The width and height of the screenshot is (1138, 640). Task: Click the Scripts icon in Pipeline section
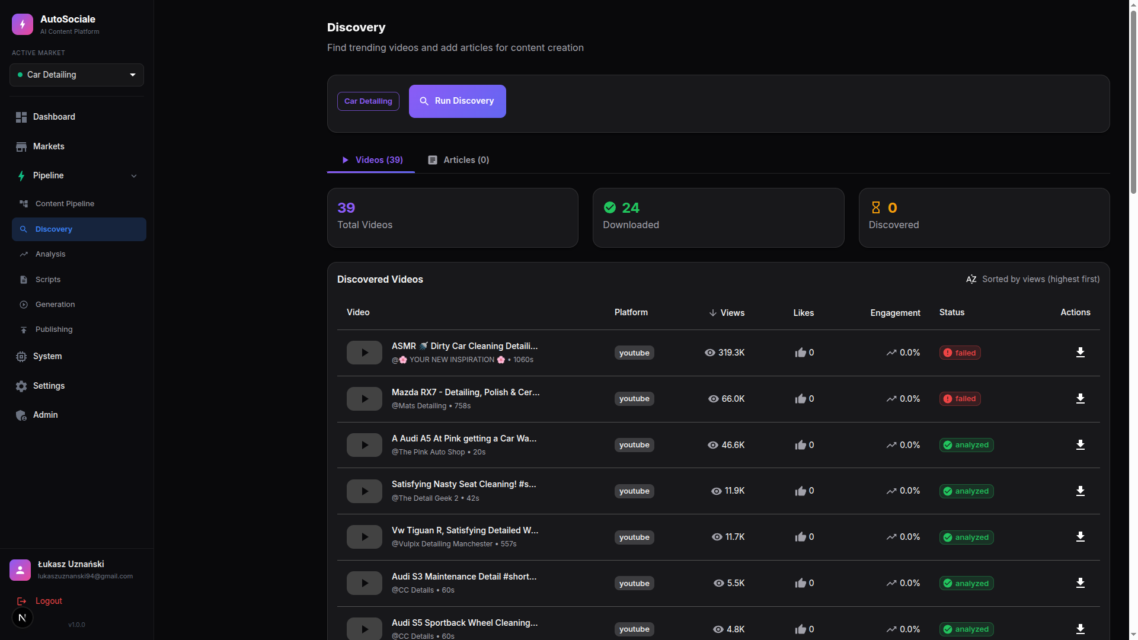tap(24, 279)
